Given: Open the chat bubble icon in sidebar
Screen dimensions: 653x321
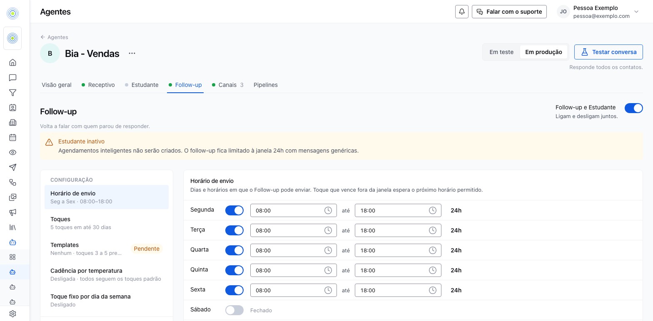Looking at the screenshot, I should coord(12,77).
